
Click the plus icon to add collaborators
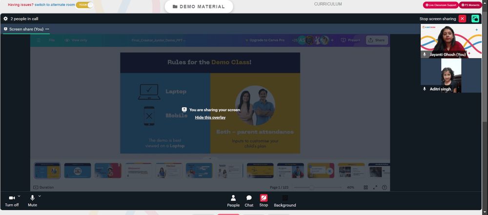coord(332,40)
